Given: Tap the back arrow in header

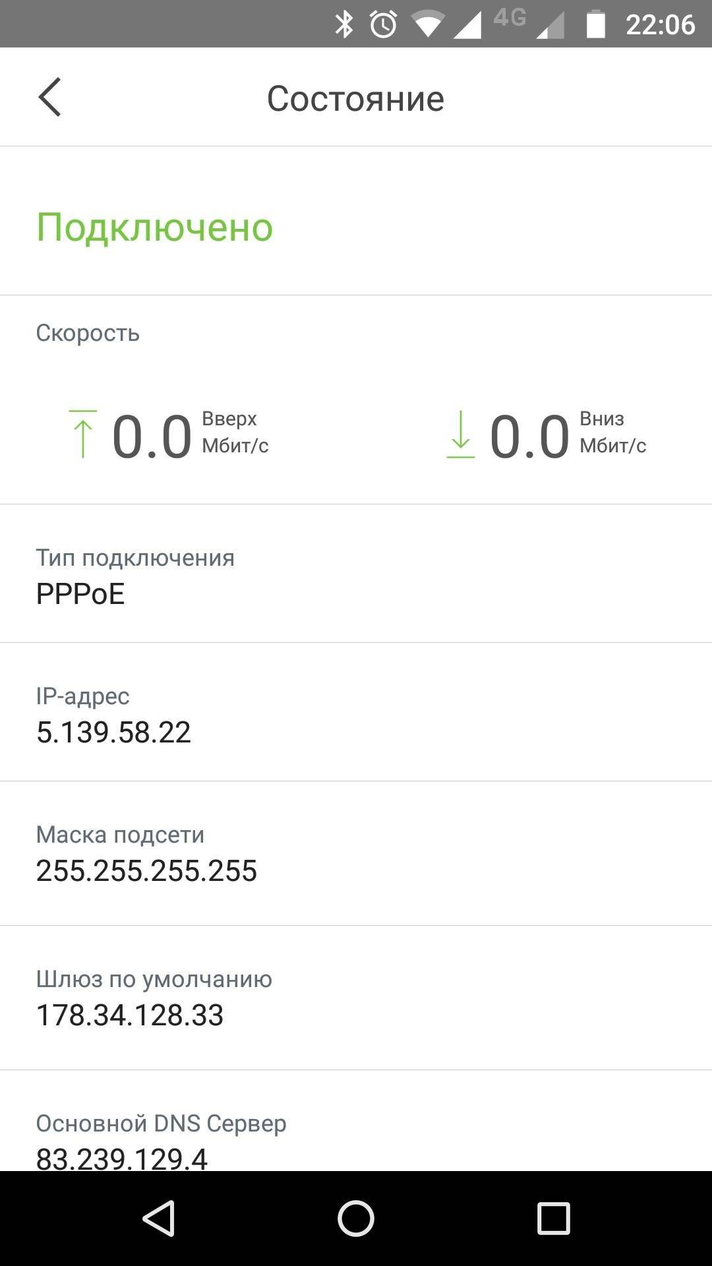Looking at the screenshot, I should tap(50, 98).
